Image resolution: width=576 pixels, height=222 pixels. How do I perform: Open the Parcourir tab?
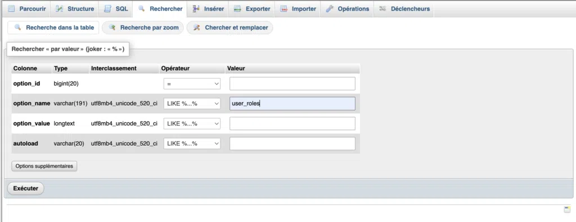pyautogui.click(x=27, y=9)
